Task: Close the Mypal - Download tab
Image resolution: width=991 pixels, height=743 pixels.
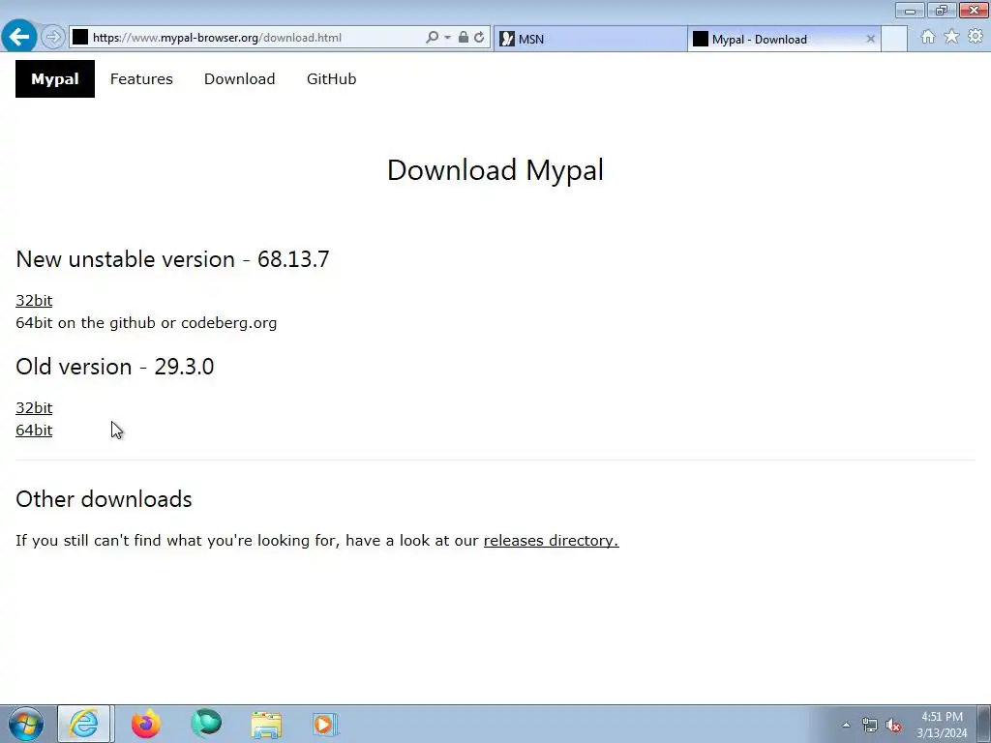Action: click(x=870, y=39)
